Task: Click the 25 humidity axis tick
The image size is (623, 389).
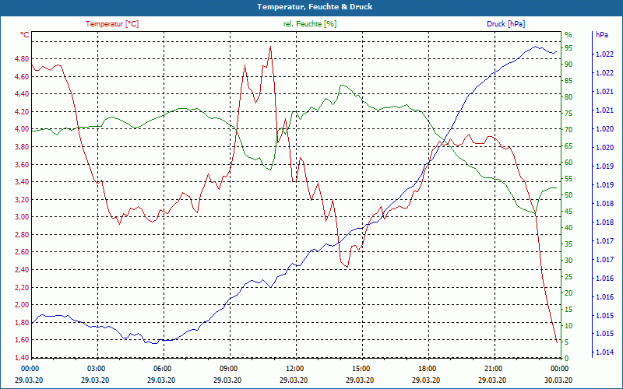Action: point(568,277)
